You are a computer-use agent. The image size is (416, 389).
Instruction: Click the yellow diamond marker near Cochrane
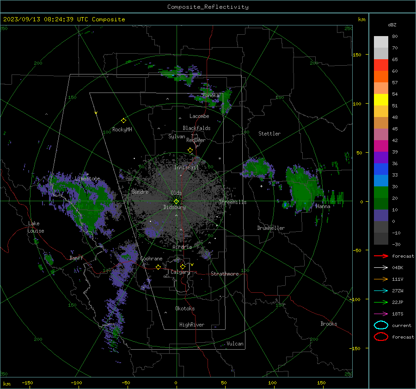pyautogui.click(x=158, y=267)
